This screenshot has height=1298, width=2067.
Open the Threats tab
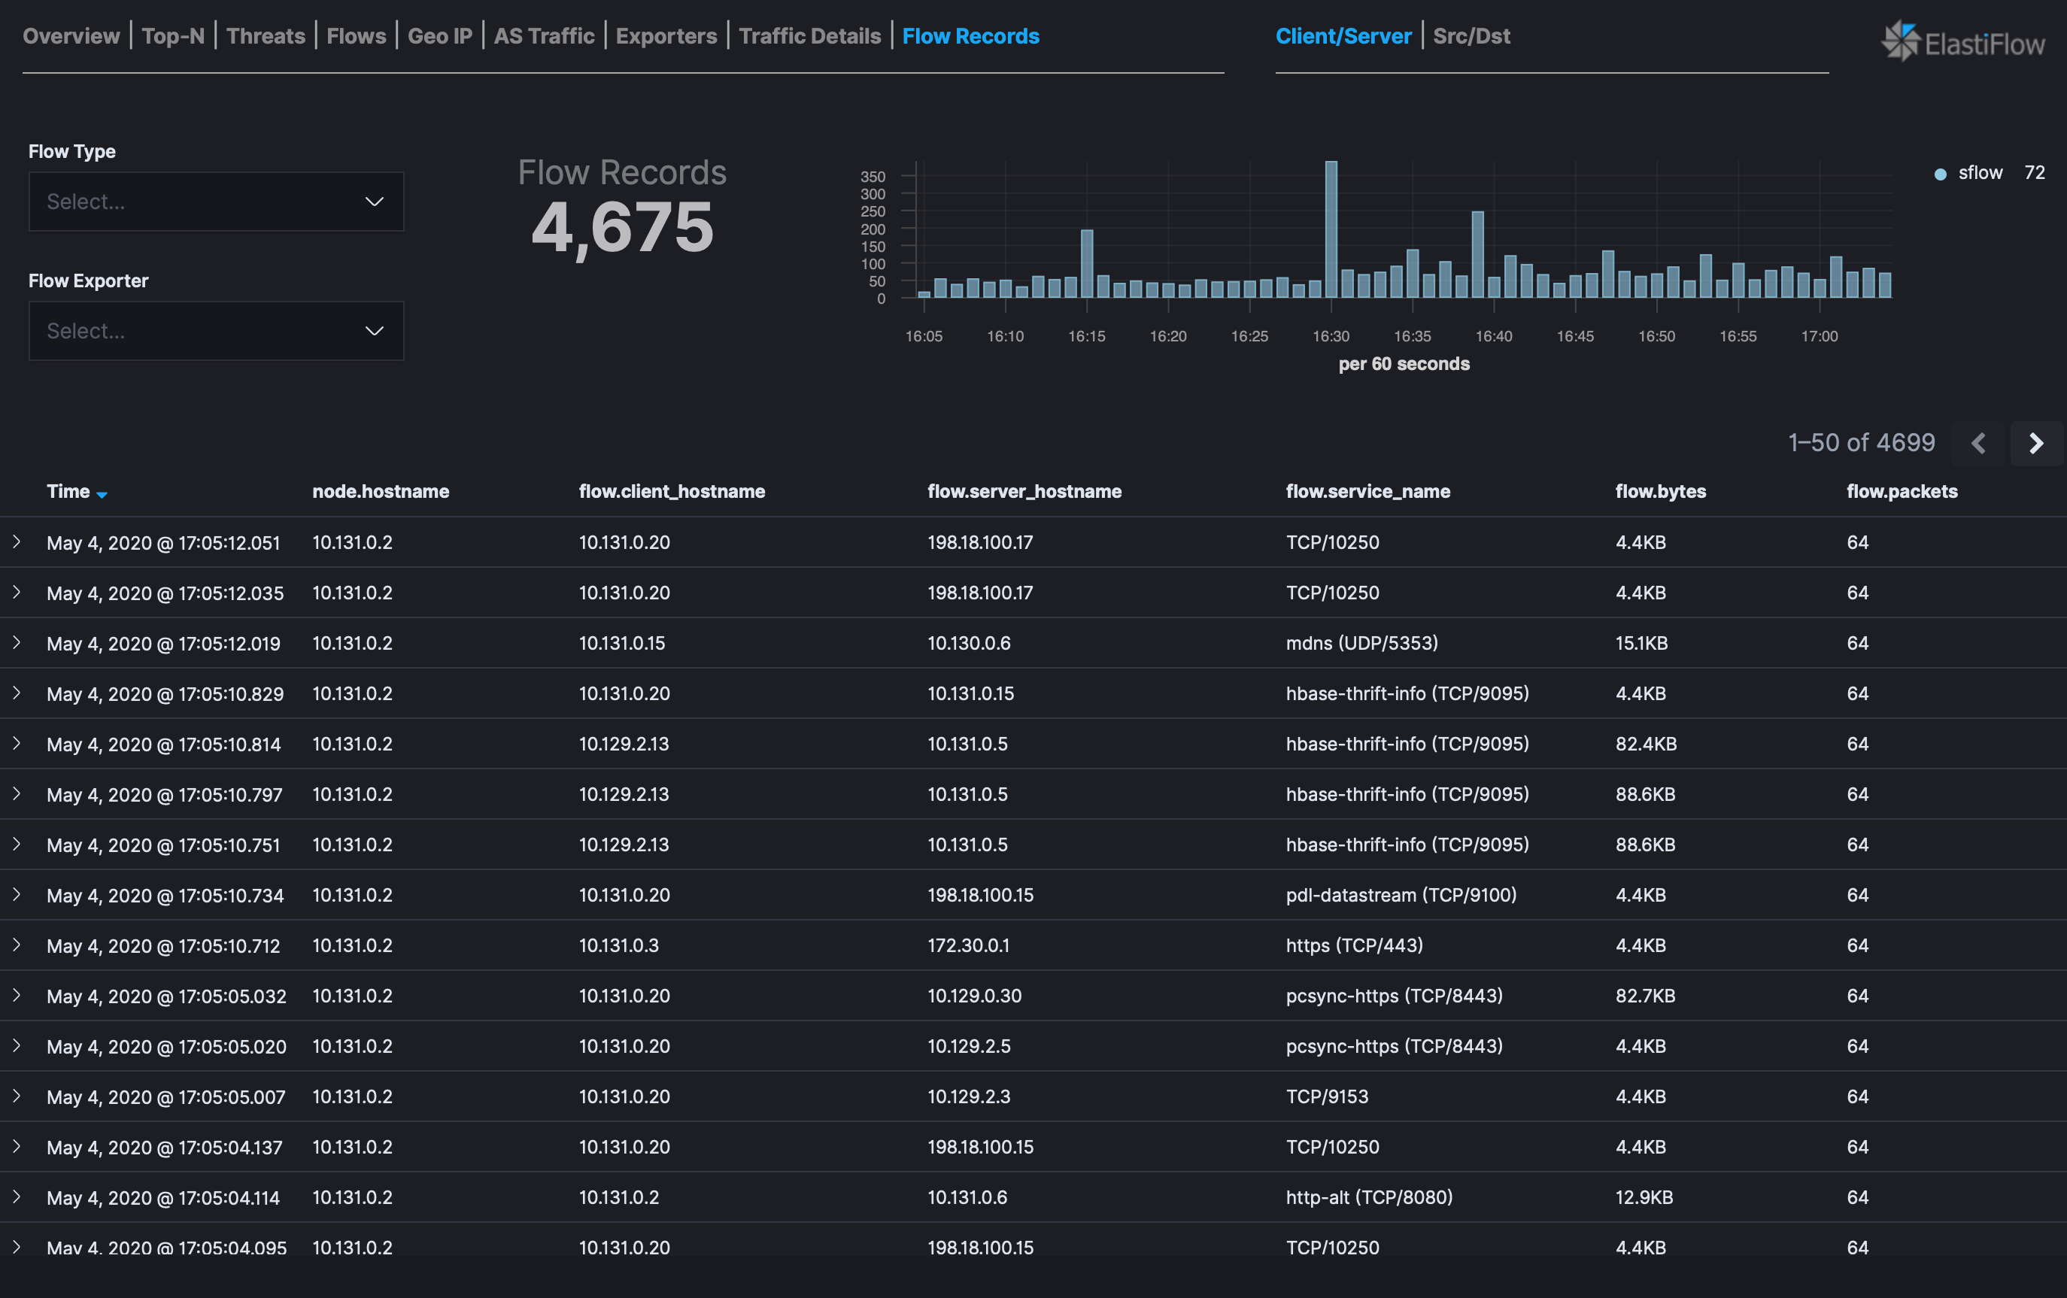click(x=266, y=36)
